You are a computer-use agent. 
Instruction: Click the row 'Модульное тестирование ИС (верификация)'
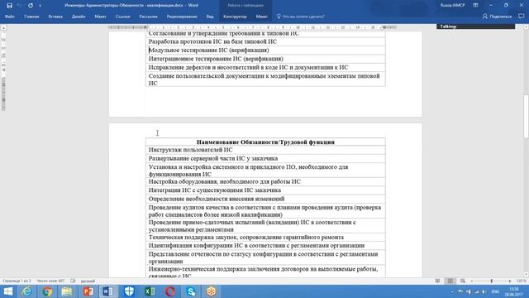coord(265,50)
